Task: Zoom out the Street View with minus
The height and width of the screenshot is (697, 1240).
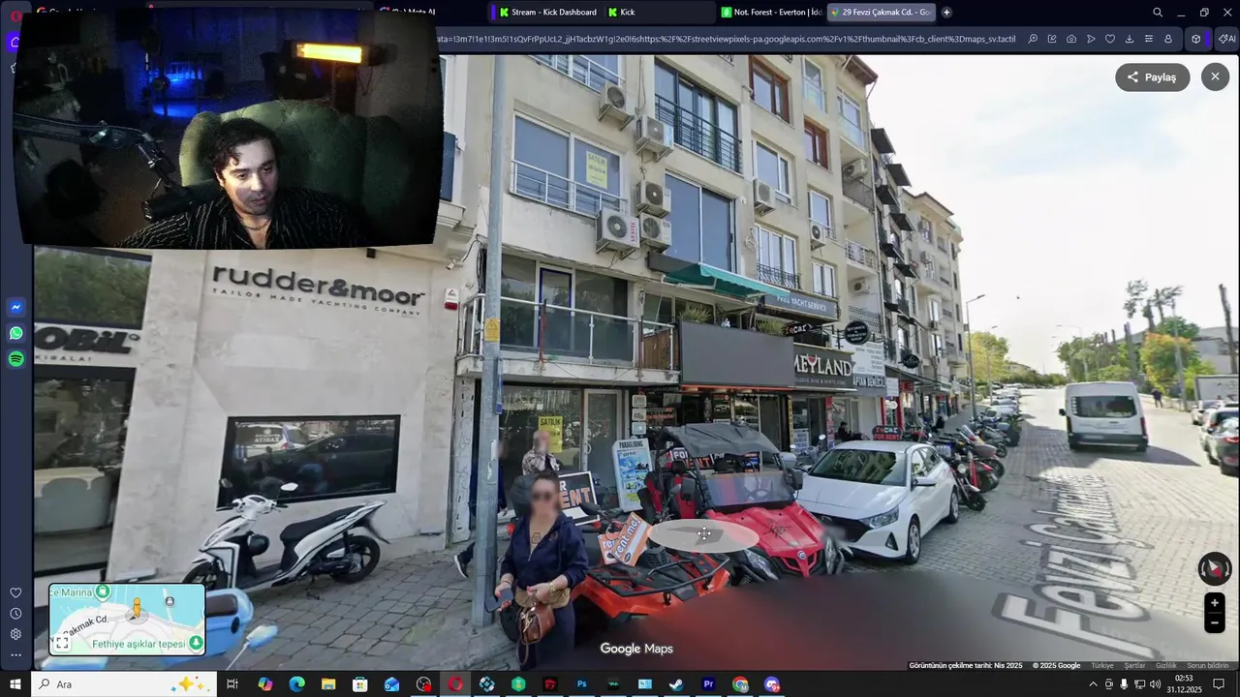Action: (1215, 623)
